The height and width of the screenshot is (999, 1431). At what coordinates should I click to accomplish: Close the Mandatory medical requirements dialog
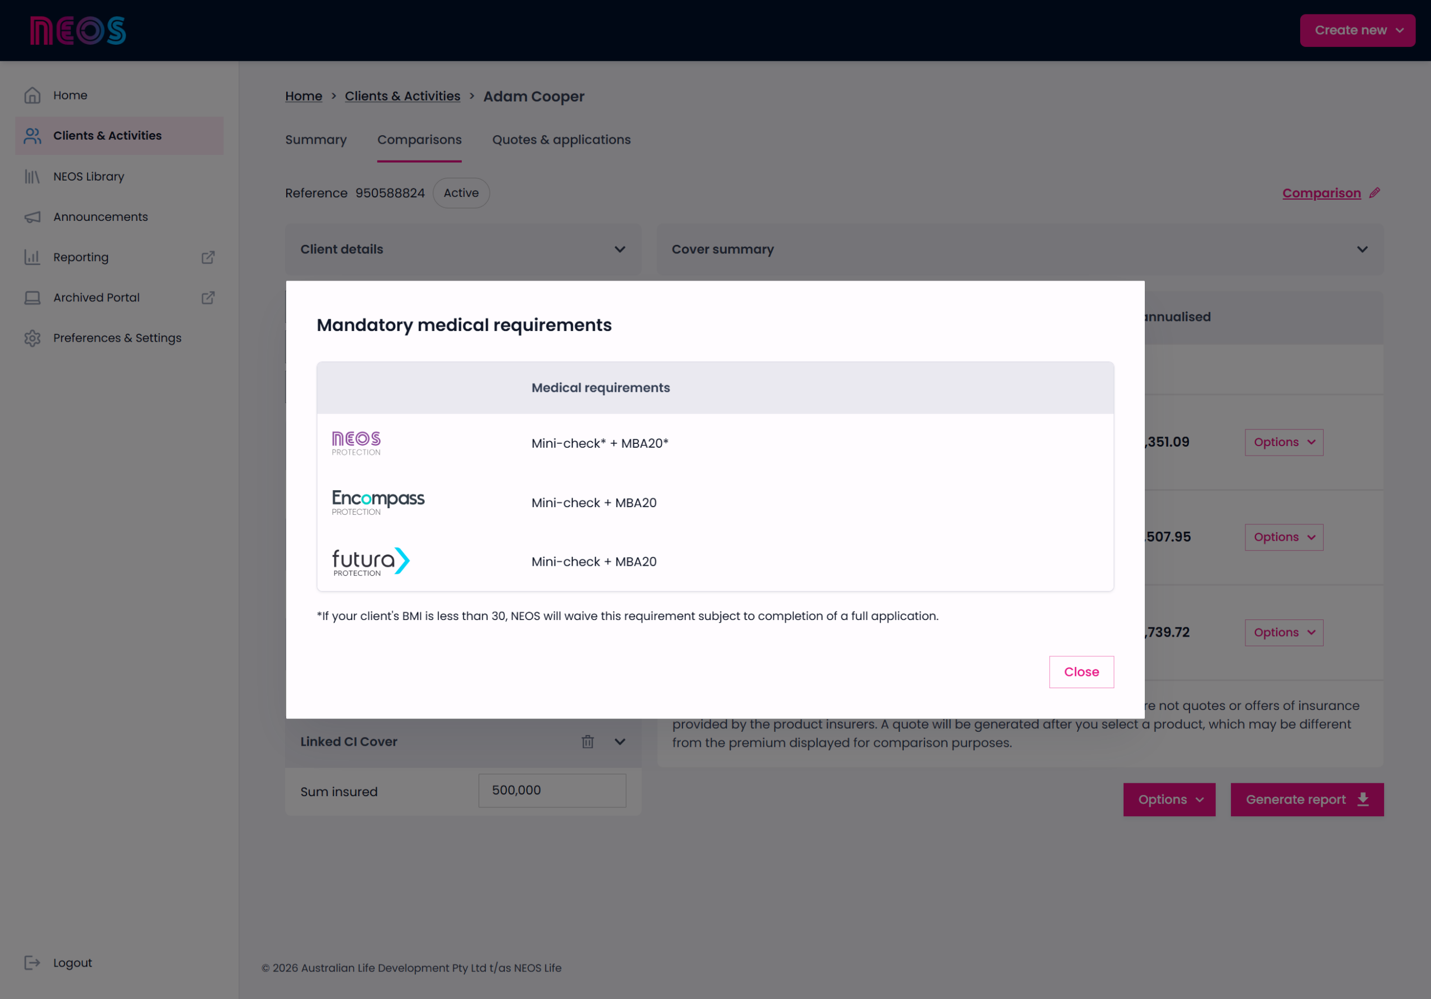point(1081,672)
